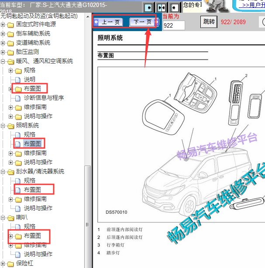
Task: Open 规格 document under 照明系统
Action: tap(30, 134)
